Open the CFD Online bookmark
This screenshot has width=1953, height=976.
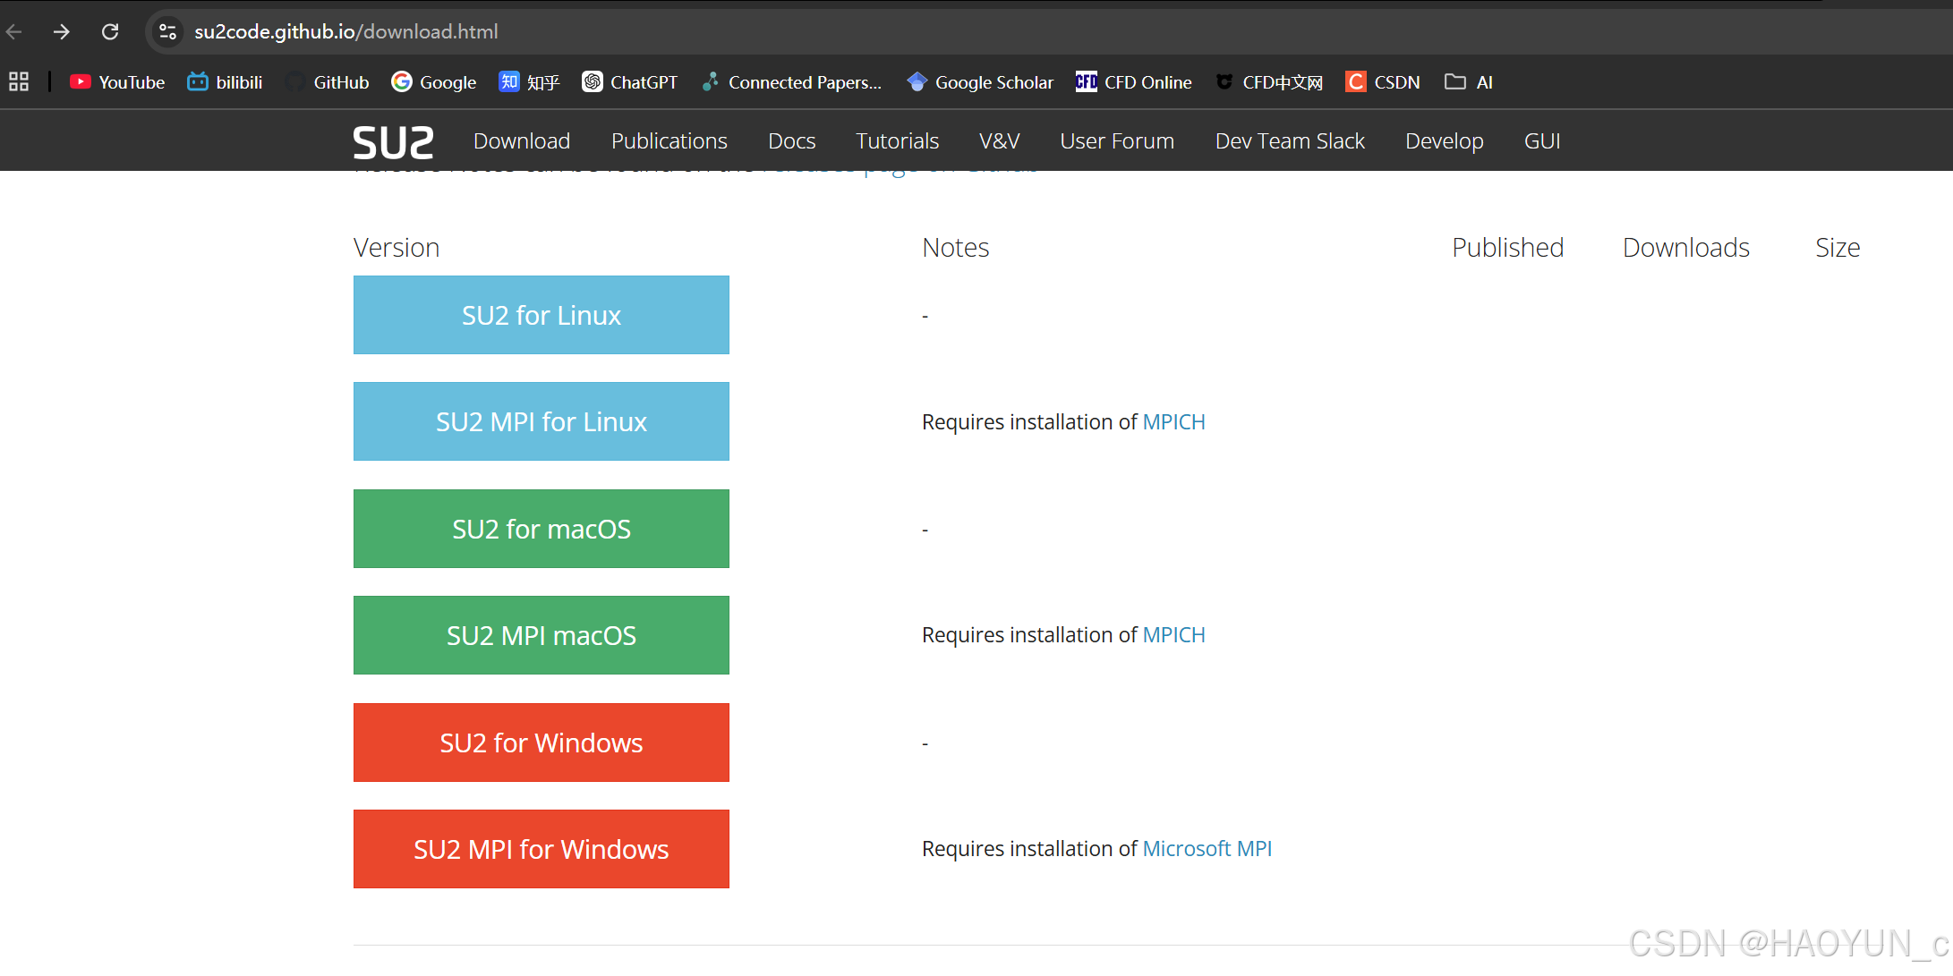tap(1134, 82)
